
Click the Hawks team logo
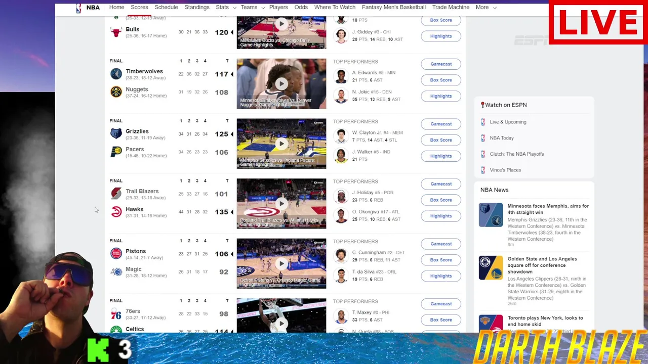[116, 212]
